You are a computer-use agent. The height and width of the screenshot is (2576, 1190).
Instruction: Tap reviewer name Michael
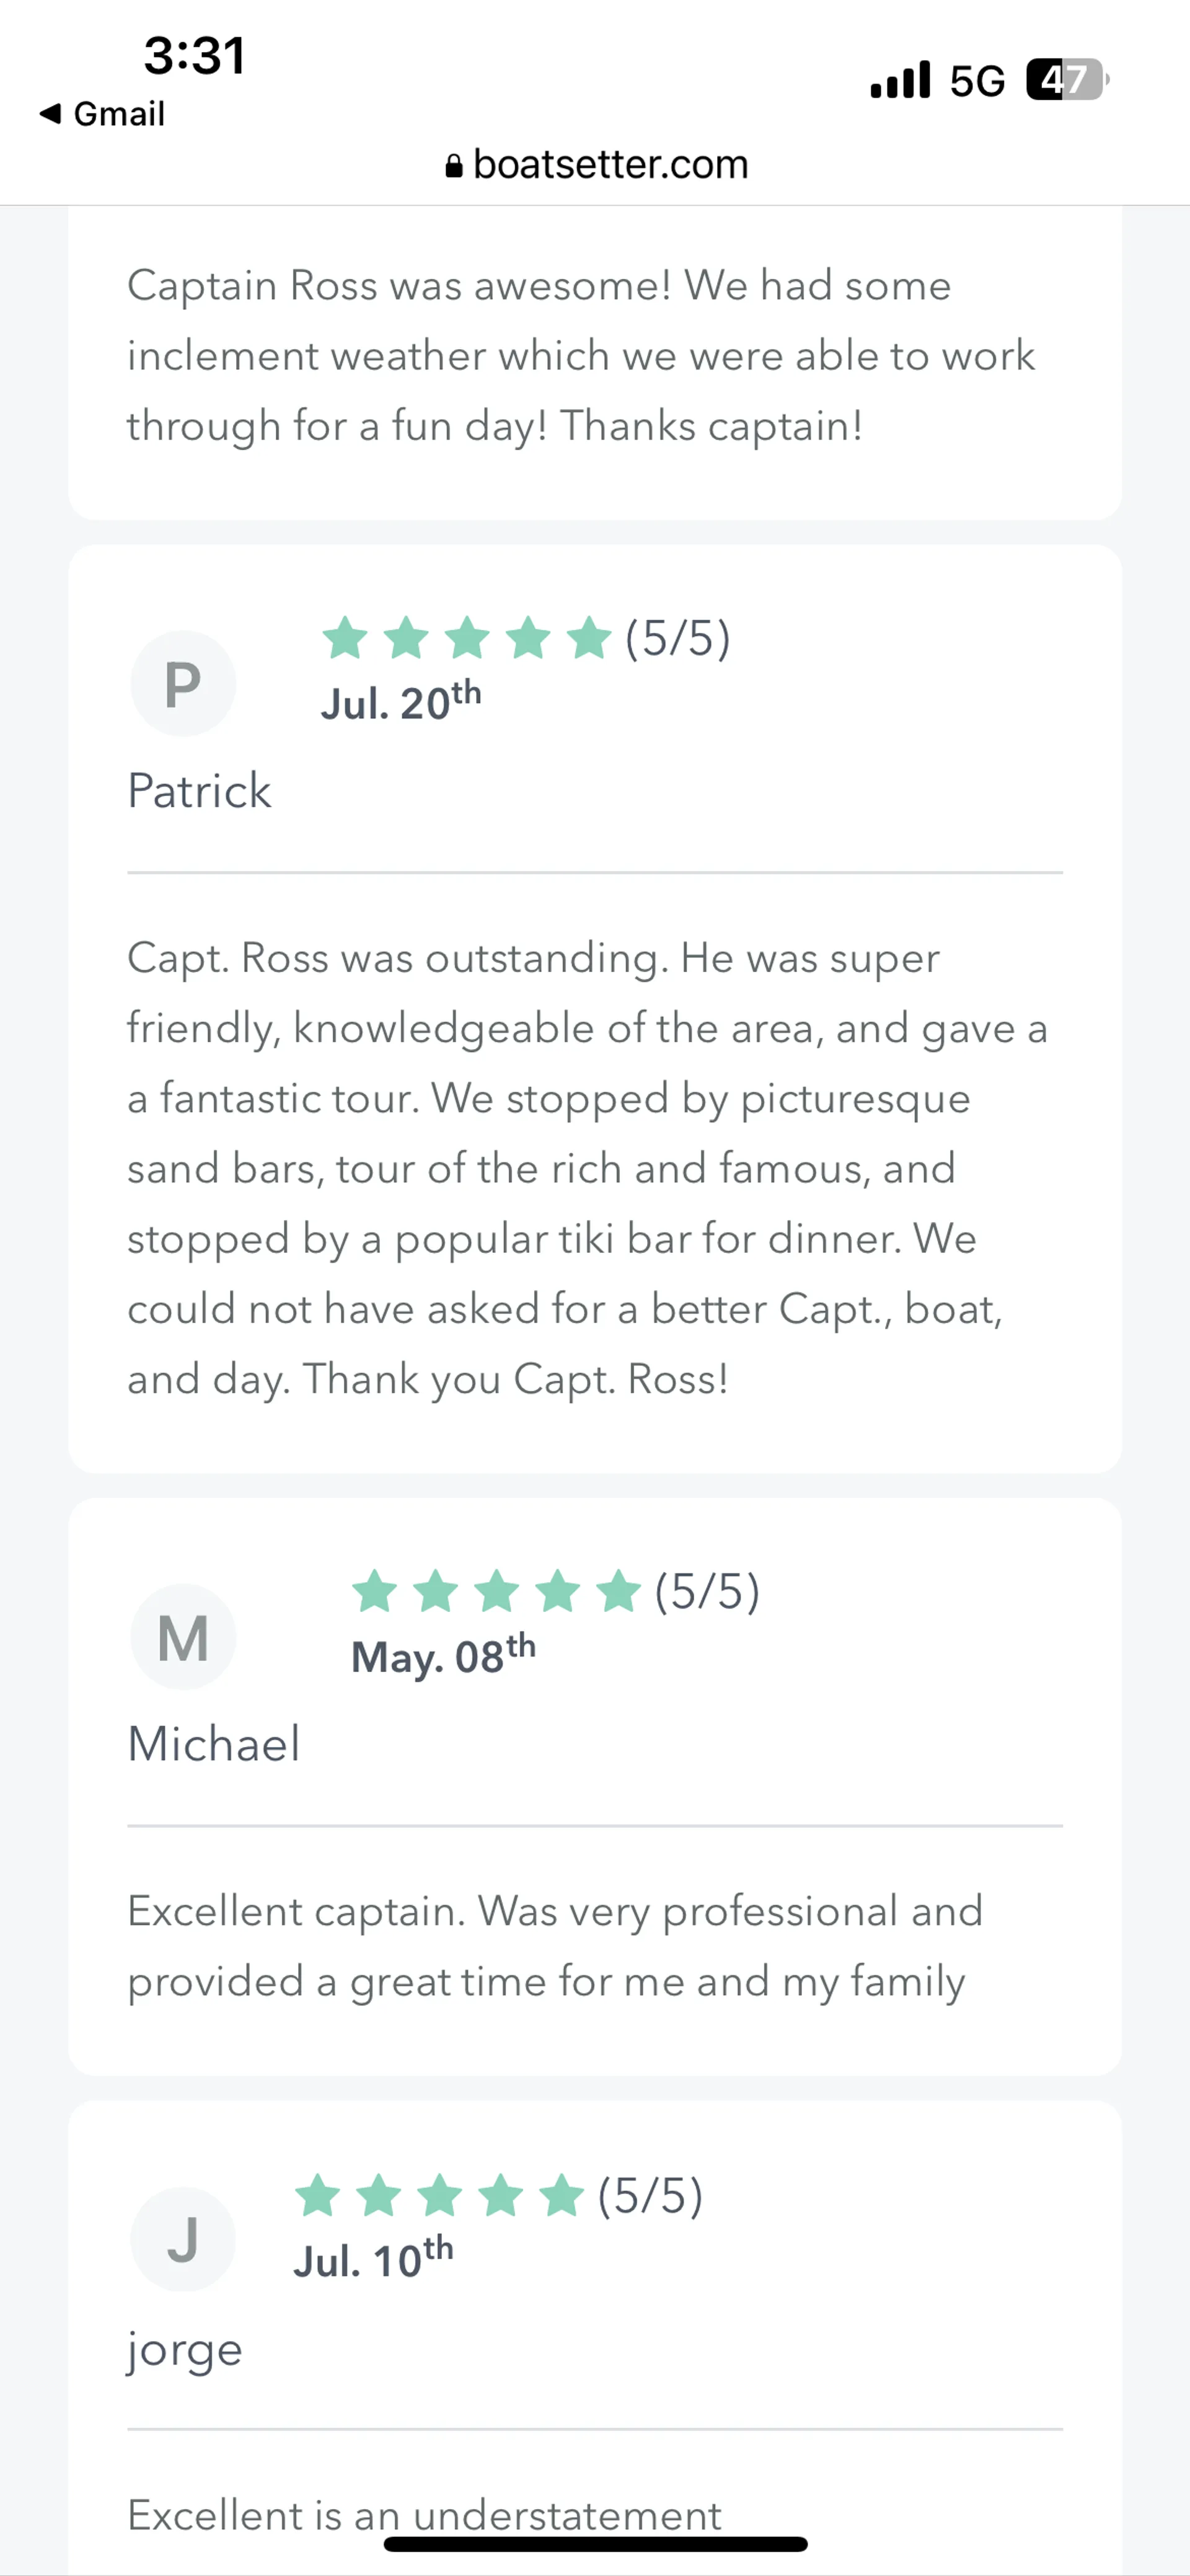click(x=214, y=1744)
